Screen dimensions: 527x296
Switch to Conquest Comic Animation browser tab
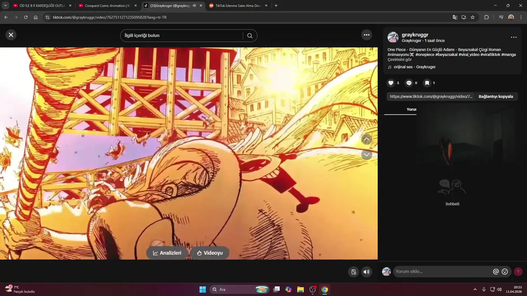click(107, 6)
